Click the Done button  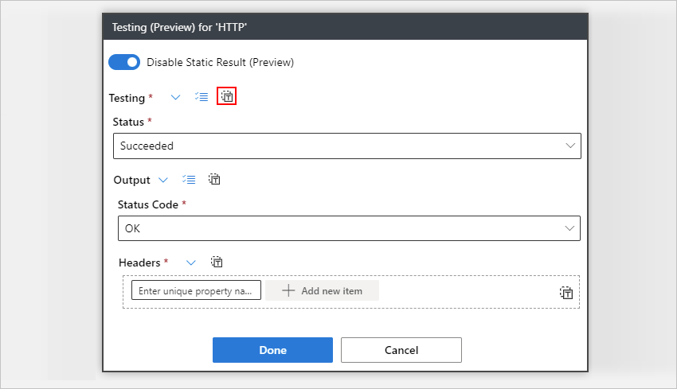pos(272,350)
